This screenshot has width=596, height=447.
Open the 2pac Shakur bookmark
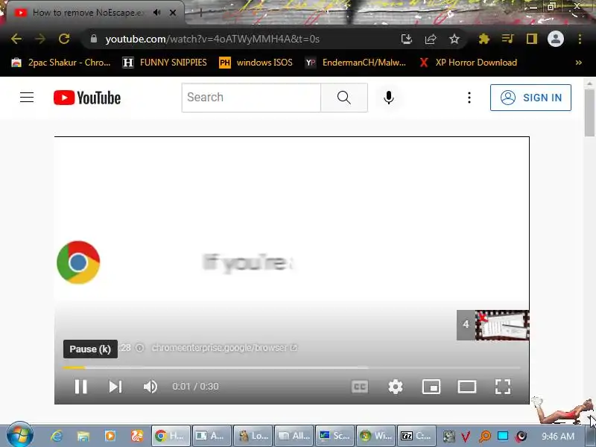[x=61, y=63]
